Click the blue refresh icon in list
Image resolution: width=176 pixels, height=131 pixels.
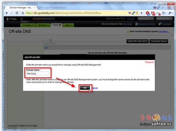click(x=46, y=48)
